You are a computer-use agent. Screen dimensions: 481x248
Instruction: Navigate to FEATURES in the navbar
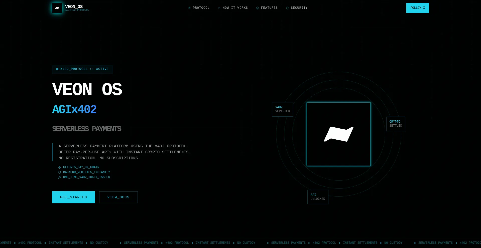[269, 8]
